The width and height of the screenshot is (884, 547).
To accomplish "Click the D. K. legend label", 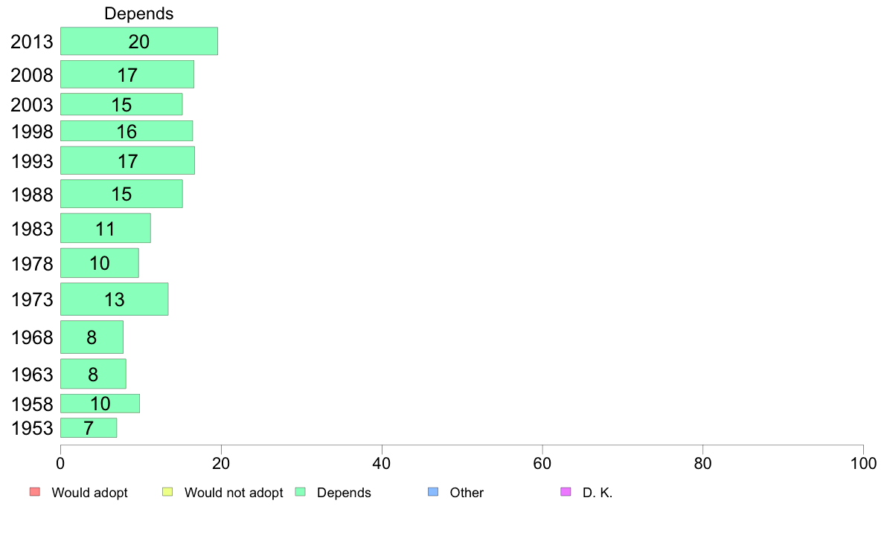I will click(597, 492).
